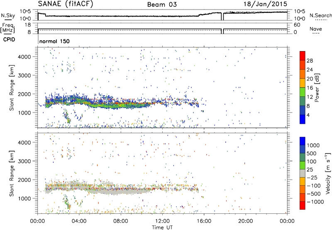Click the Nave legend label
Image resolution: width=332 pixels, height=230 pixels.
point(316,29)
